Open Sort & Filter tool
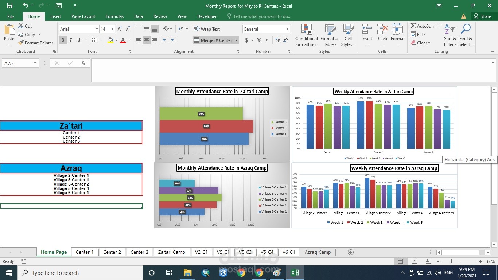Image resolution: width=498 pixels, height=280 pixels. pos(450,35)
